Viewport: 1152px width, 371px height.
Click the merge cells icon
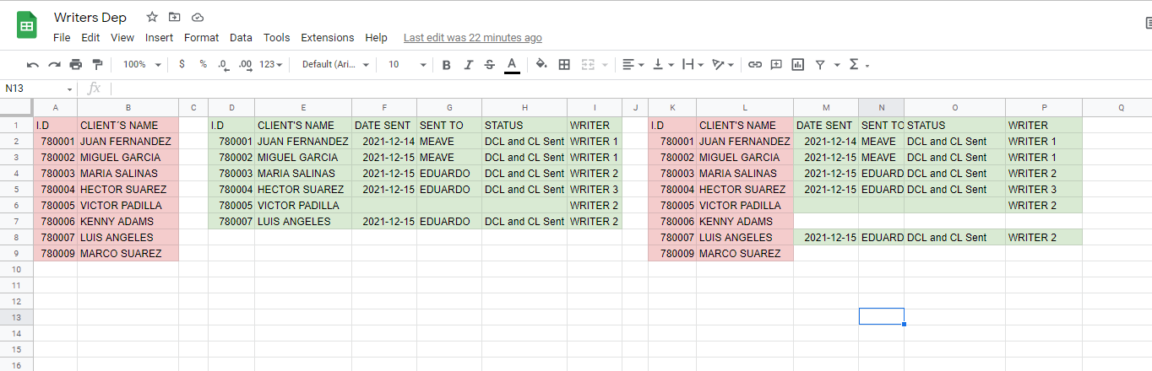[x=589, y=64]
